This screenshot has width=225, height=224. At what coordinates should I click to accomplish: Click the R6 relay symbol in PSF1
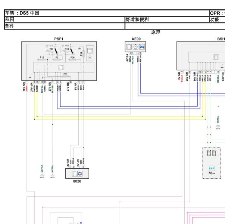(x=52, y=50)
